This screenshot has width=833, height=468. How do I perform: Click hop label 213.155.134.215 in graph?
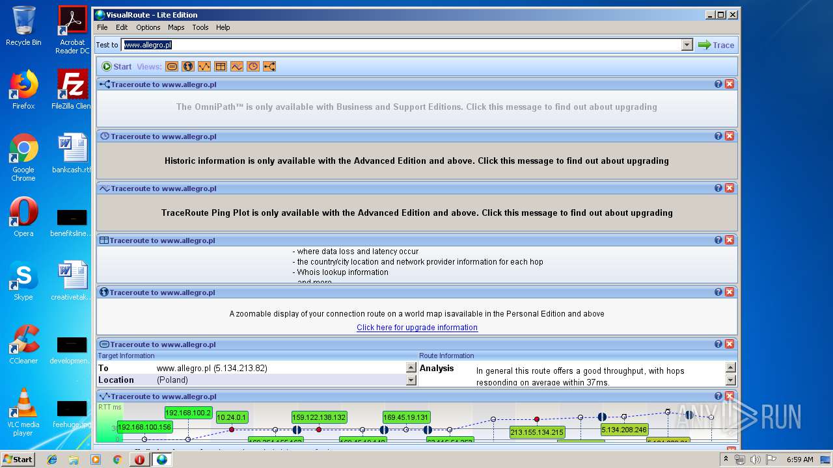coord(537,432)
